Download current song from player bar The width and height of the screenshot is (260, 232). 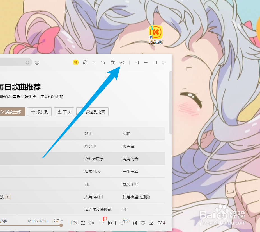151,223
